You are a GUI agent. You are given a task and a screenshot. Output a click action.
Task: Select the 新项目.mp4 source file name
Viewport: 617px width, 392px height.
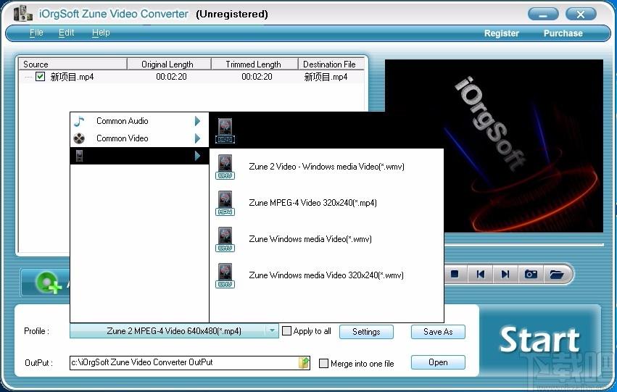pyautogui.click(x=72, y=77)
